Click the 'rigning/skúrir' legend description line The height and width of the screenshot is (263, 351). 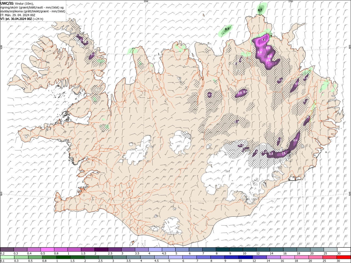32,7
